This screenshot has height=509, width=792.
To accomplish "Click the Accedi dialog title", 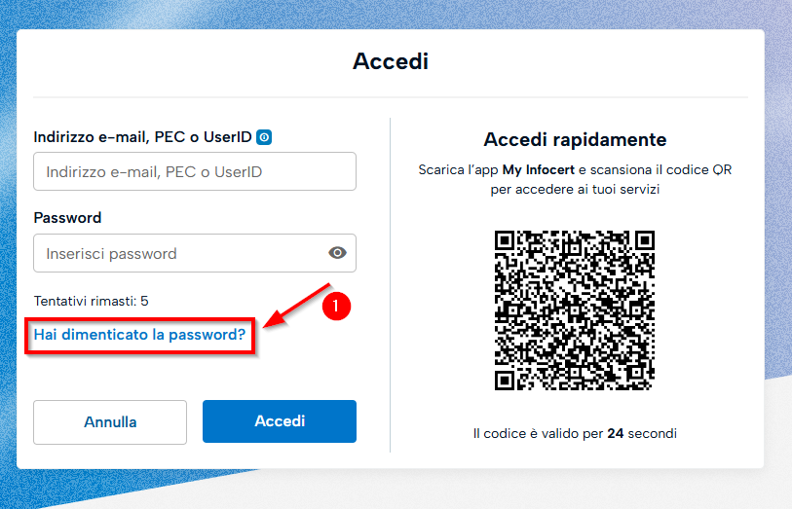I will coord(391,62).
